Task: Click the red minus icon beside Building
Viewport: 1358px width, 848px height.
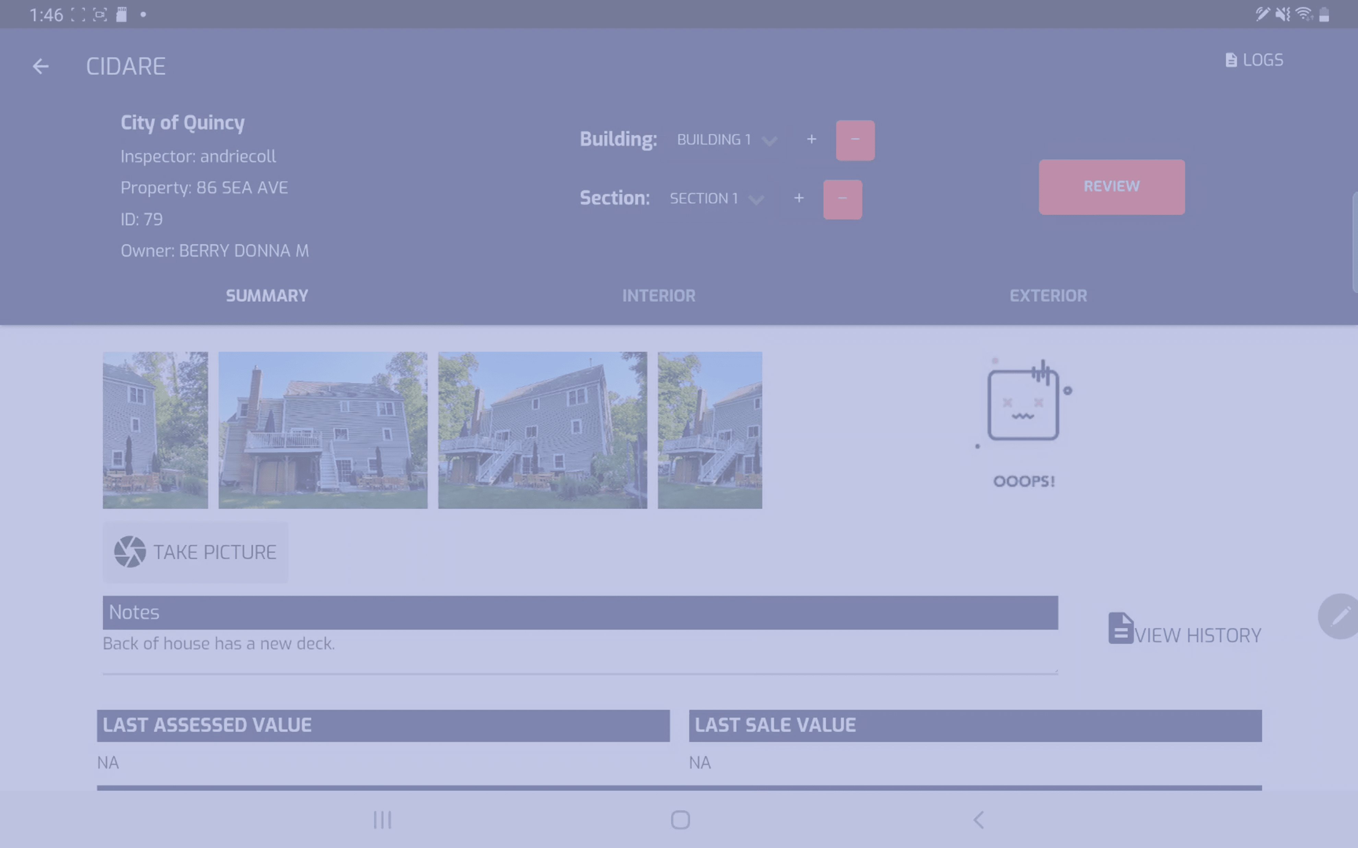Action: tap(855, 140)
